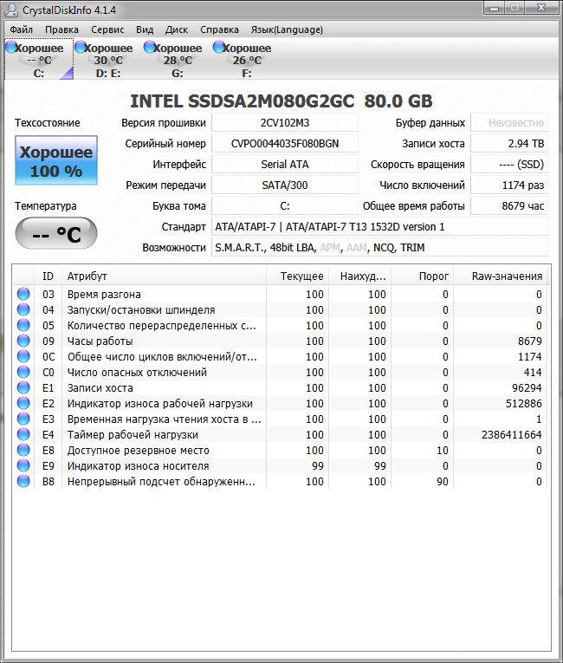Open the Справка menu

pos(219,29)
